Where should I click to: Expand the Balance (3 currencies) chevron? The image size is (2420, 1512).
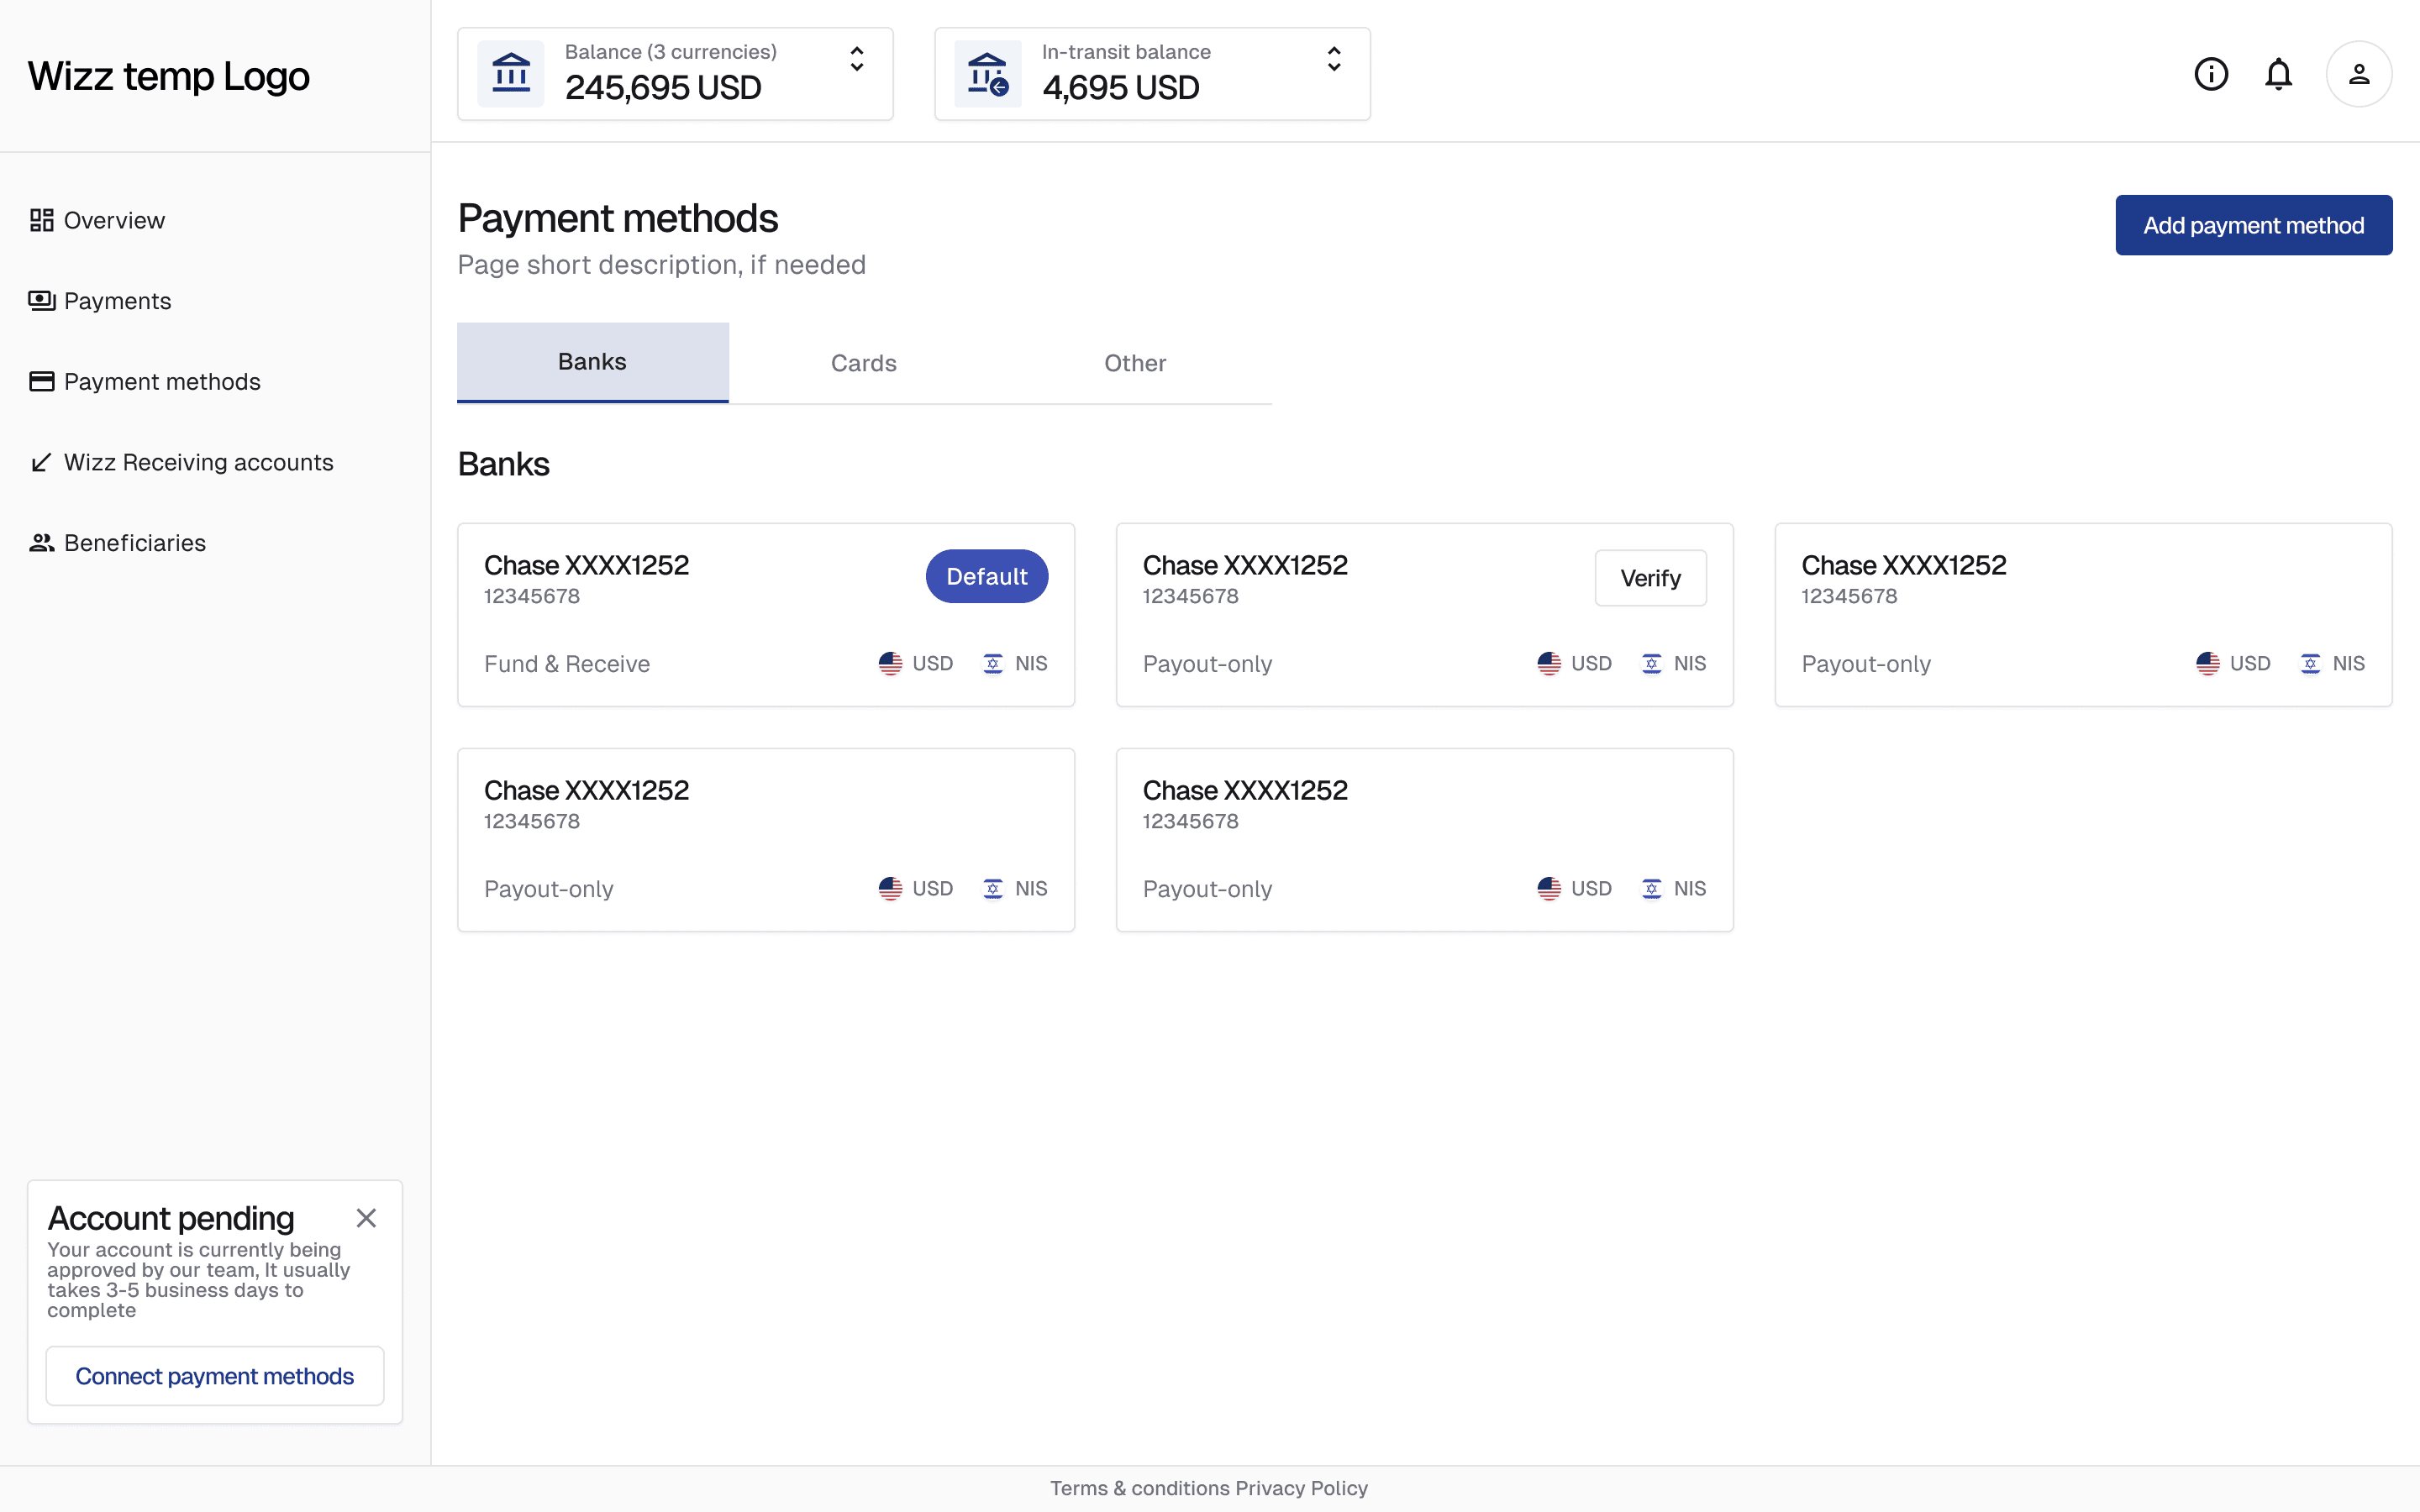(857, 59)
